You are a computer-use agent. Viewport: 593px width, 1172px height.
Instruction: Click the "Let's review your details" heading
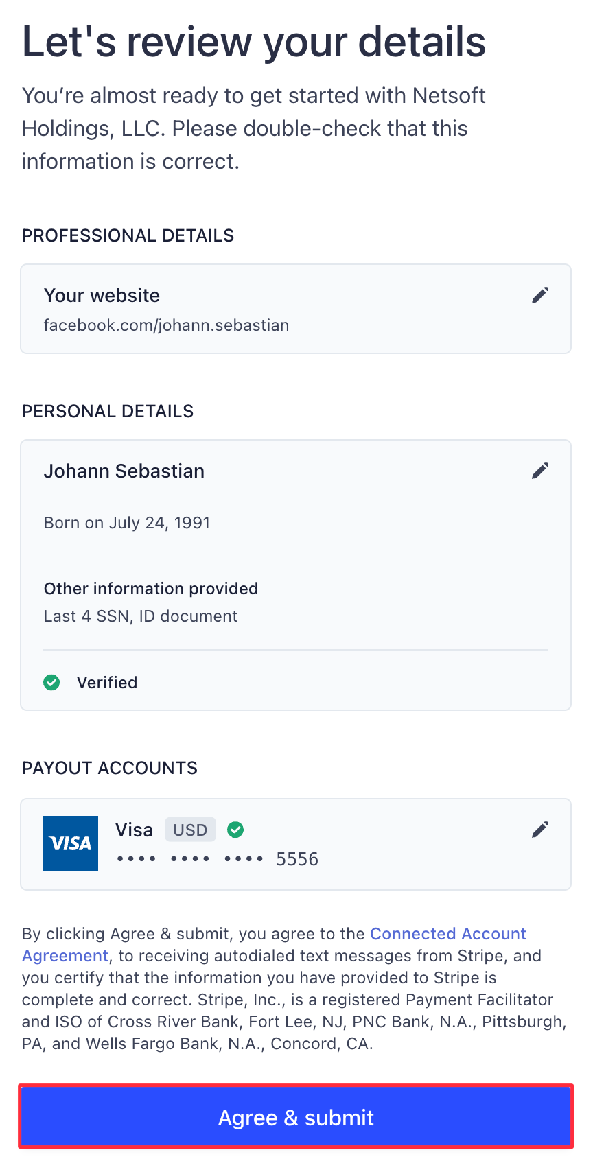254,41
